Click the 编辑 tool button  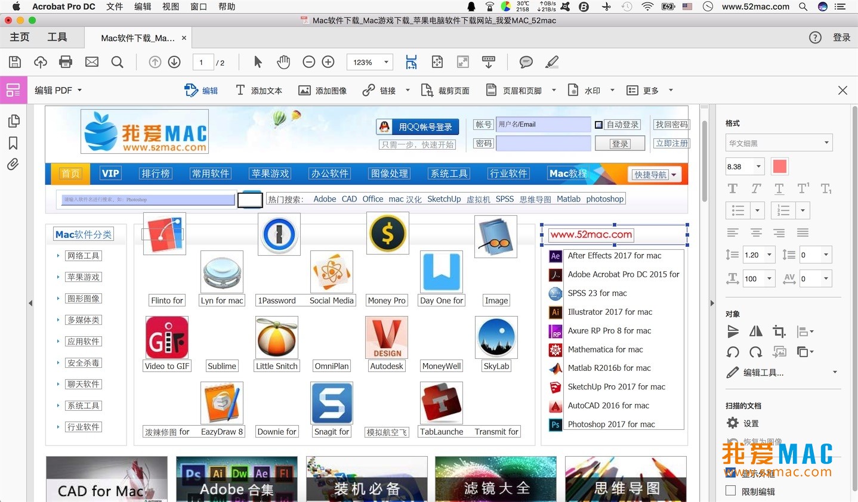pyautogui.click(x=201, y=91)
